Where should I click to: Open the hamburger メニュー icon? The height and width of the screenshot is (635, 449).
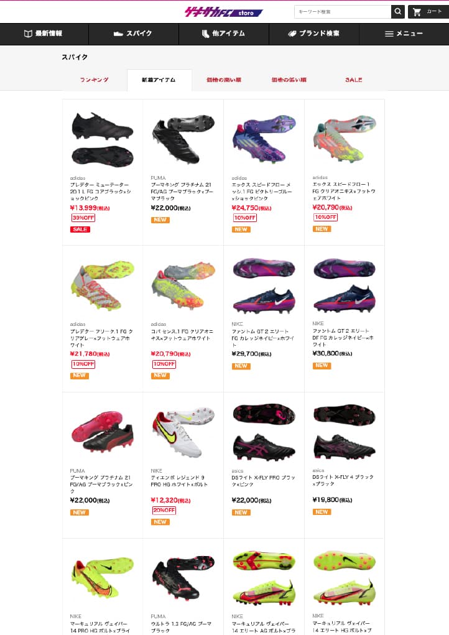389,34
